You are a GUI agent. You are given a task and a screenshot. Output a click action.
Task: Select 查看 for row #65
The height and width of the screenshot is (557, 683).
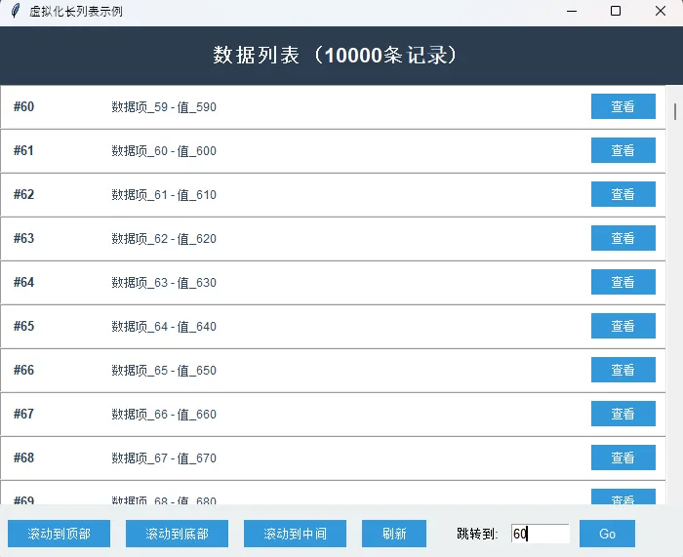tap(623, 327)
